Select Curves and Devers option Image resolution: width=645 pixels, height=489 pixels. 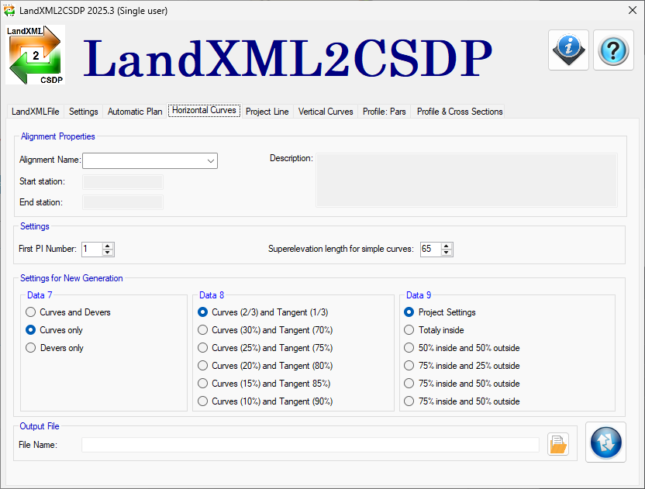(31, 312)
